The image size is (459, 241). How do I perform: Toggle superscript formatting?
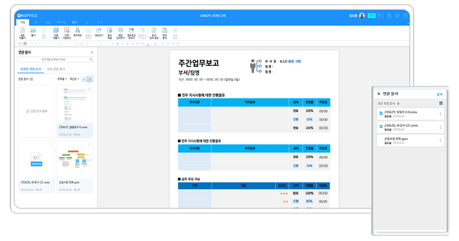(x=138, y=44)
